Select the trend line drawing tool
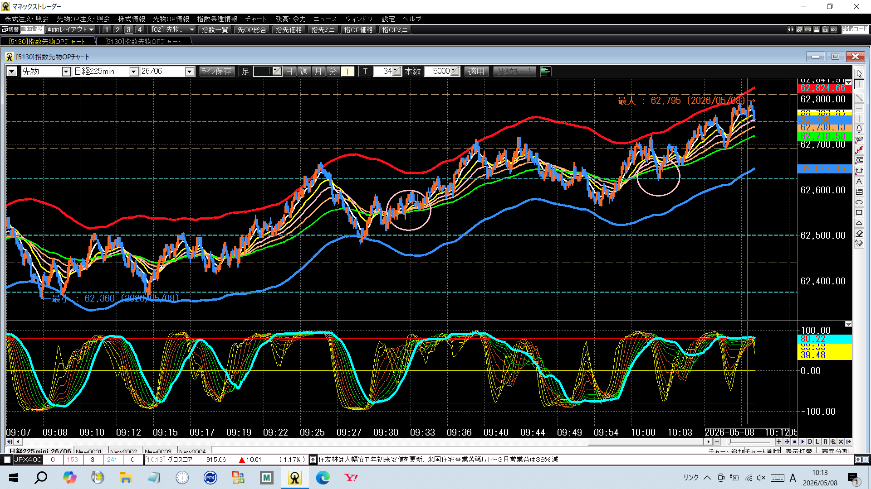 pos(859,97)
